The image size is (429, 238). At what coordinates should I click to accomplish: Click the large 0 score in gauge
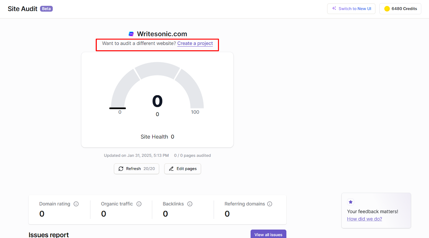point(157,101)
